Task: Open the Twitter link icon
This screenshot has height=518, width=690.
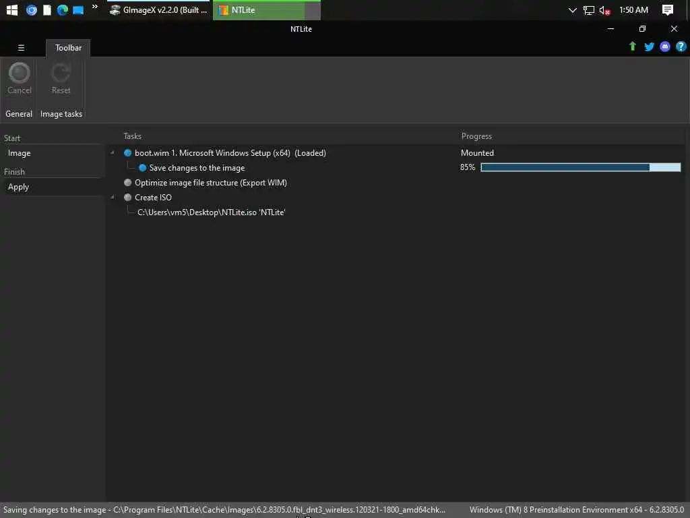Action: click(649, 47)
